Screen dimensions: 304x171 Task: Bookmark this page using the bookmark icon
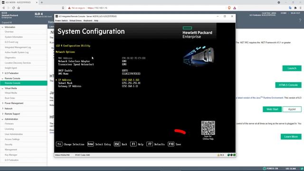coord(63,8)
